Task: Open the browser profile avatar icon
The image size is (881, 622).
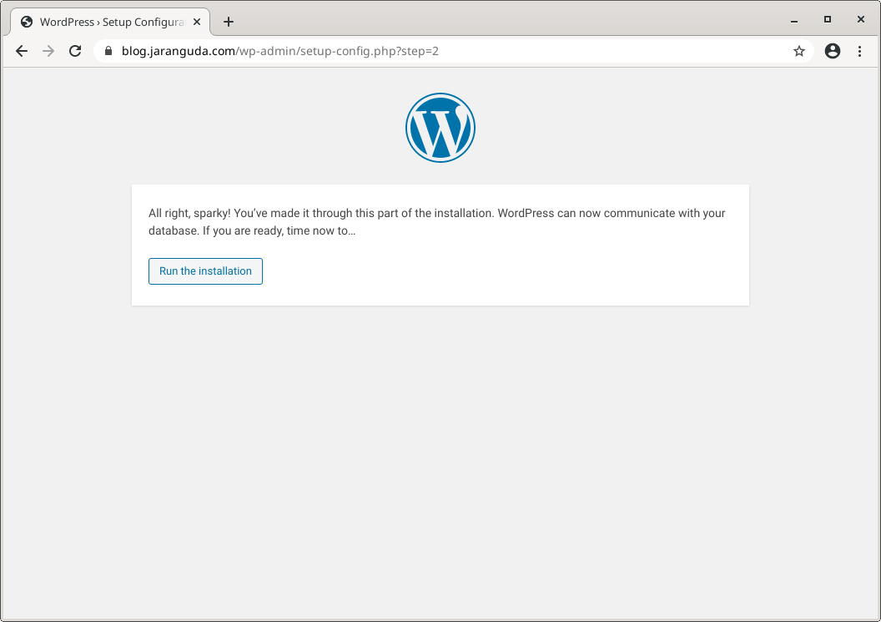Action: pos(832,51)
